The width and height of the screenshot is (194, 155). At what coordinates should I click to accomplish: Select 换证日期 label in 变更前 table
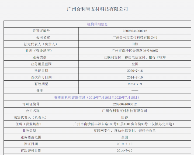31,144
